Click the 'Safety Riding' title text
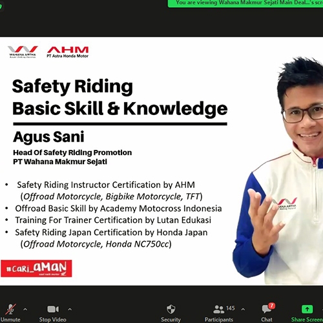Image resolution: width=323 pixels, height=323 pixels. tap(72, 87)
